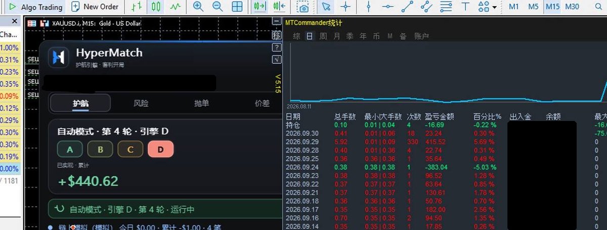607x230 pixels.
Task: Open the M tab in MTCommander
Action: pyautogui.click(x=390, y=36)
